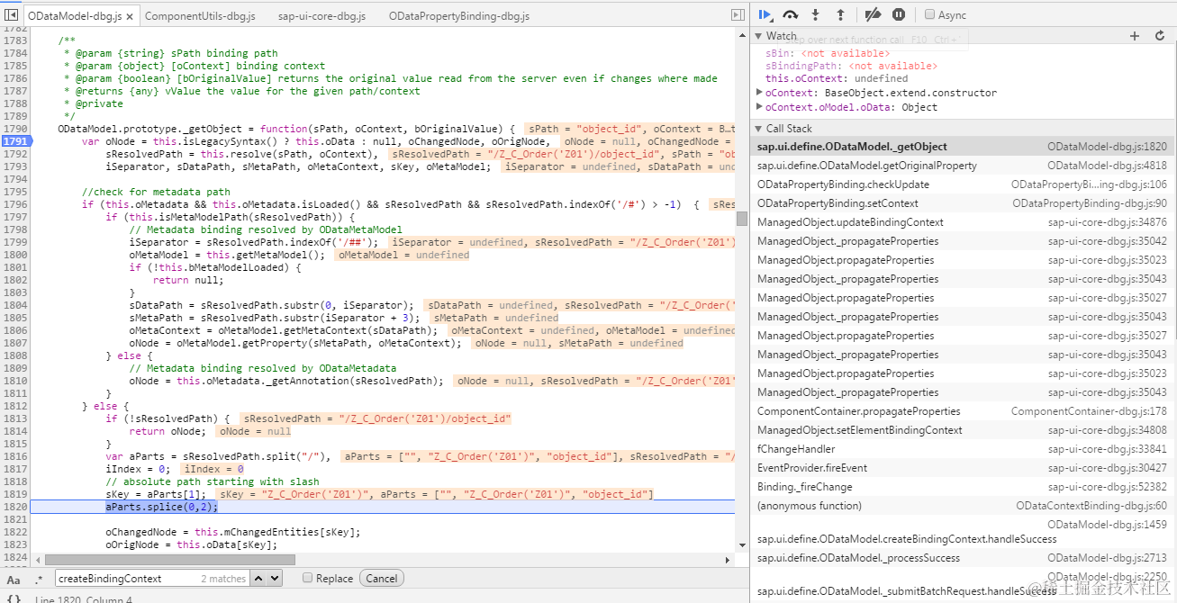Open the ODataModel-dbg.js:4818 source link
Image resolution: width=1177 pixels, height=603 pixels.
[1107, 166]
